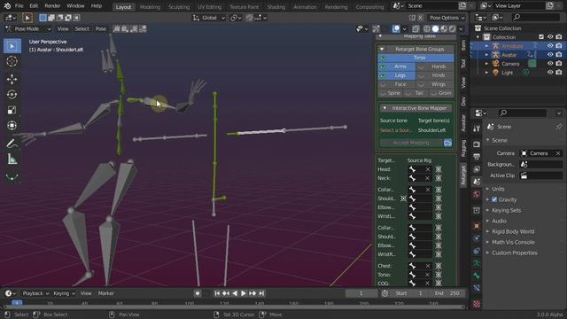
Task: Uncheck the Gravity checkbox
Action: coord(494,199)
